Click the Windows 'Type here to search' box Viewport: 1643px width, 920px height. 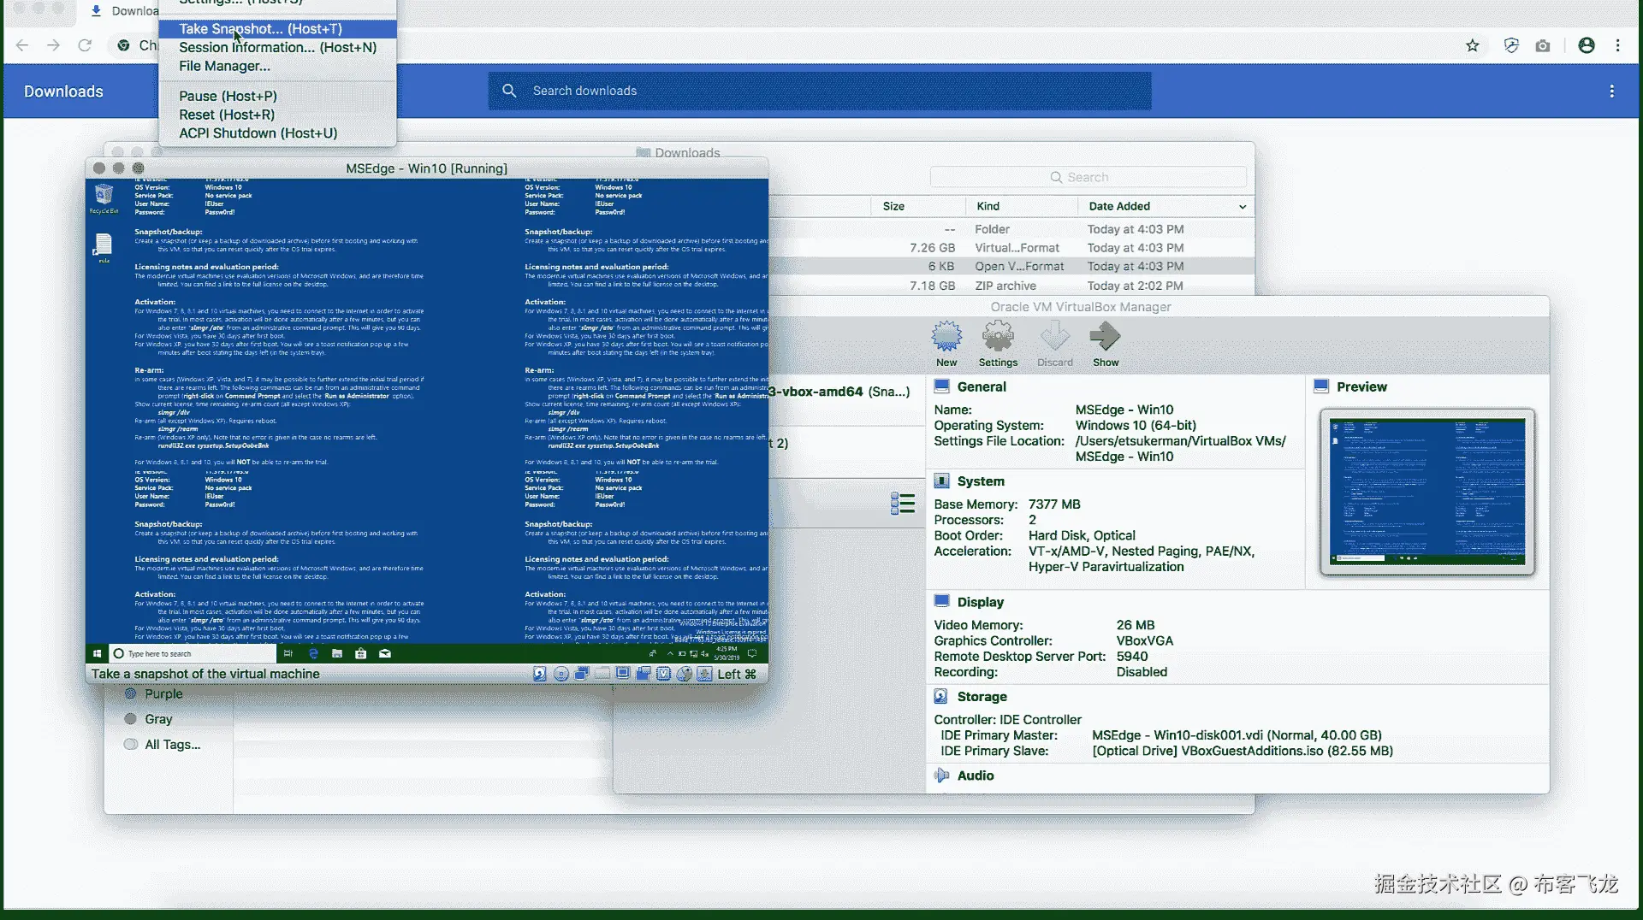click(193, 654)
